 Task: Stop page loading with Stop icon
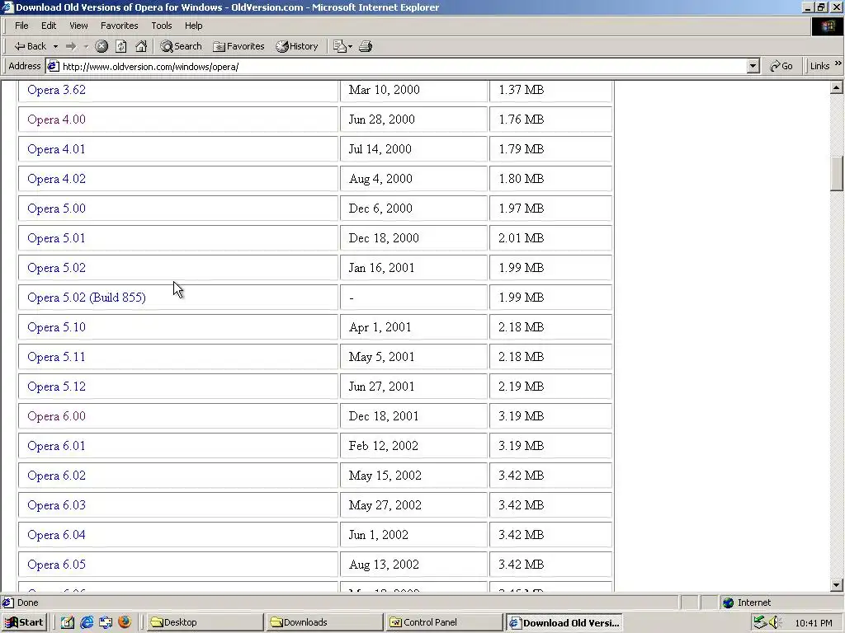tap(101, 46)
